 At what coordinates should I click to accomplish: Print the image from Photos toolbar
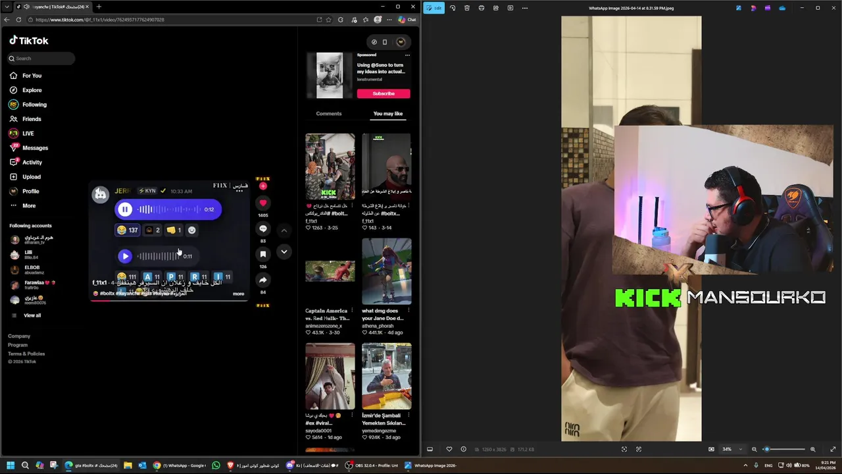(x=482, y=8)
